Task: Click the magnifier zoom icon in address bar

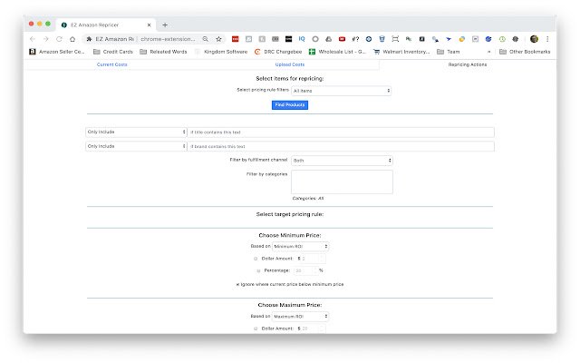Action: point(206,39)
